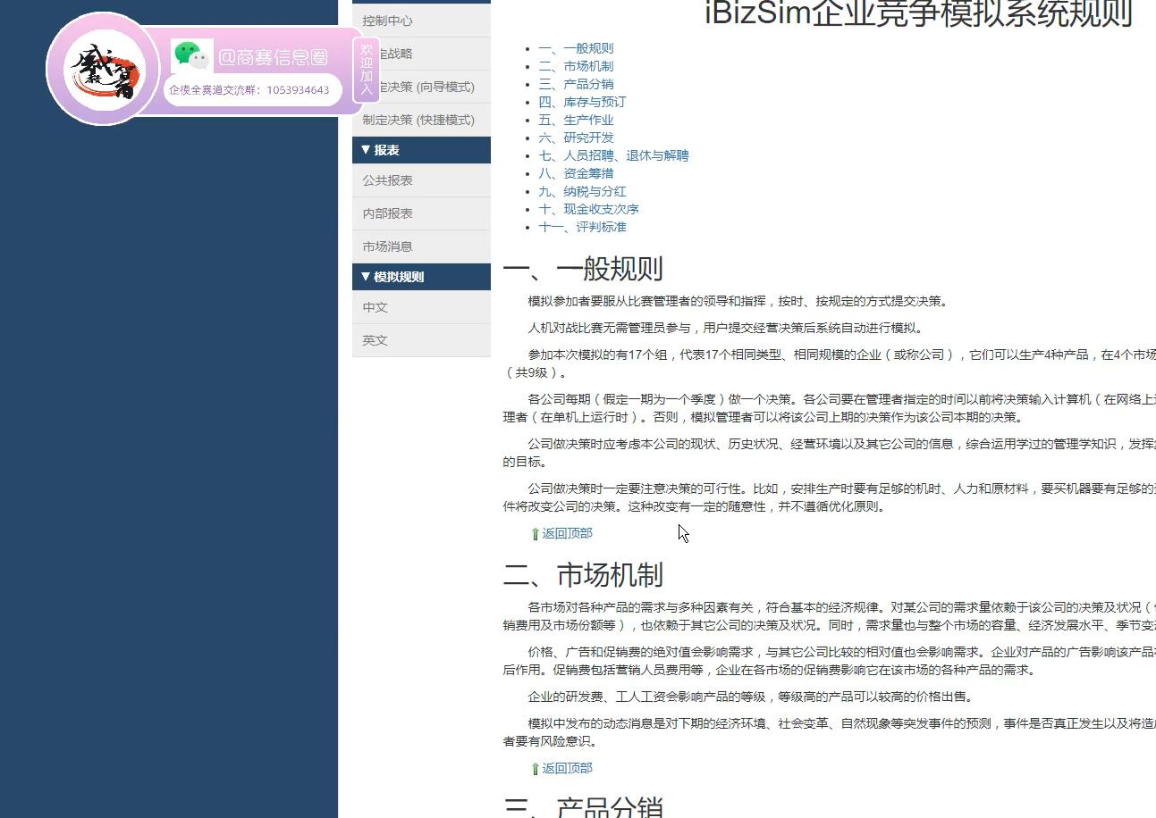This screenshot has height=818, width=1156.
Task: Select 制定决策 (快捷模式) menu item
Action: (421, 120)
